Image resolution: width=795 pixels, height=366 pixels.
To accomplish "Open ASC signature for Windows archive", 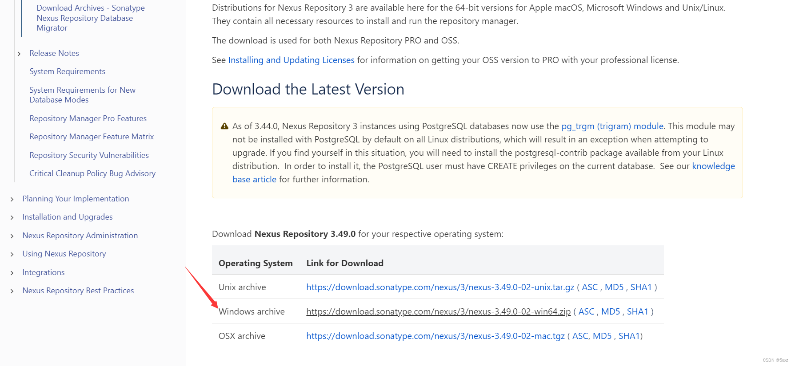I will click(x=586, y=311).
